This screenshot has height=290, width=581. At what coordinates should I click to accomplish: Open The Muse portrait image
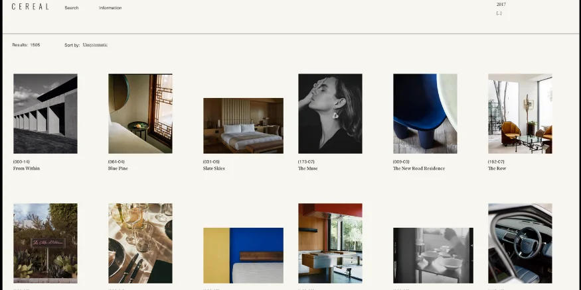coord(330,113)
